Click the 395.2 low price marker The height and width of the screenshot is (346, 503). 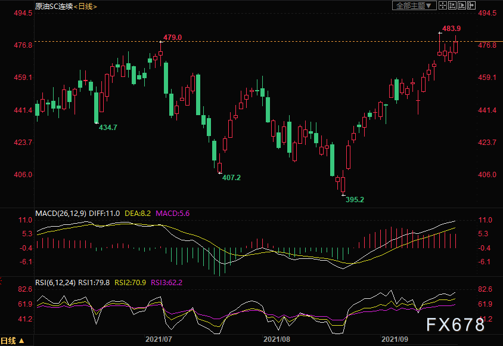355,200
